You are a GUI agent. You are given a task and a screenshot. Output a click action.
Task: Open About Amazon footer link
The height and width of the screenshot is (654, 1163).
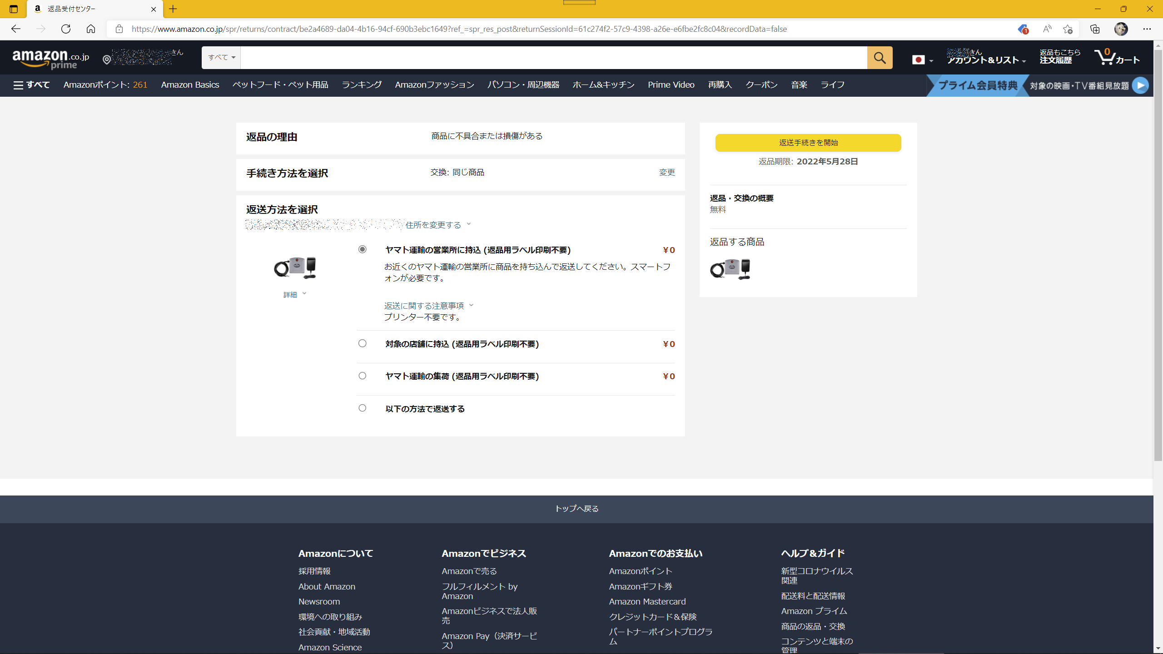[327, 586]
